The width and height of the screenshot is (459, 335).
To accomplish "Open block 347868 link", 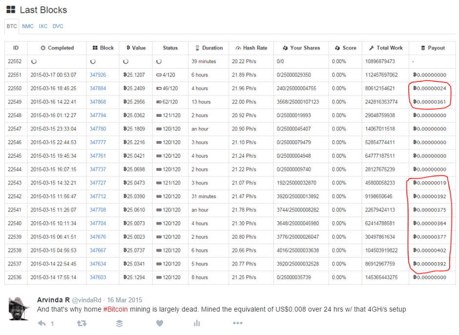I will coord(98,102).
